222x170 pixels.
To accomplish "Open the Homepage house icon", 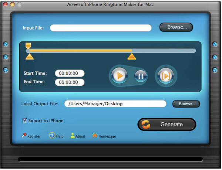I will (x=95, y=136).
